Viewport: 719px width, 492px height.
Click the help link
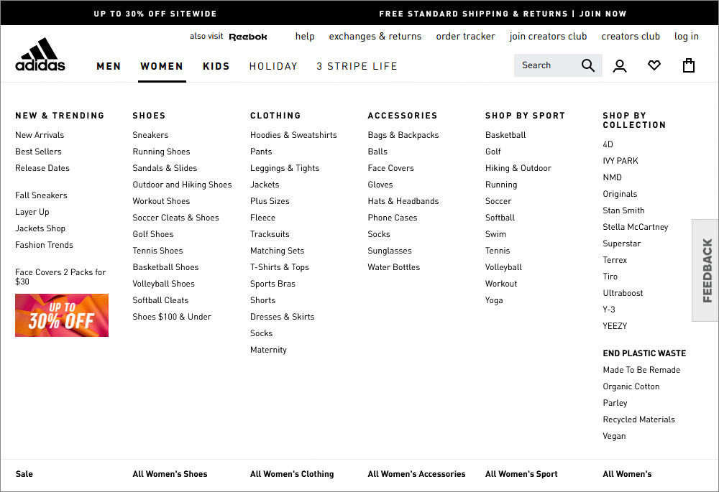[x=305, y=36]
